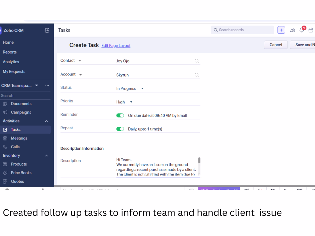Click the Meetings calendar icon
This screenshot has height=236, width=315.
click(5, 138)
